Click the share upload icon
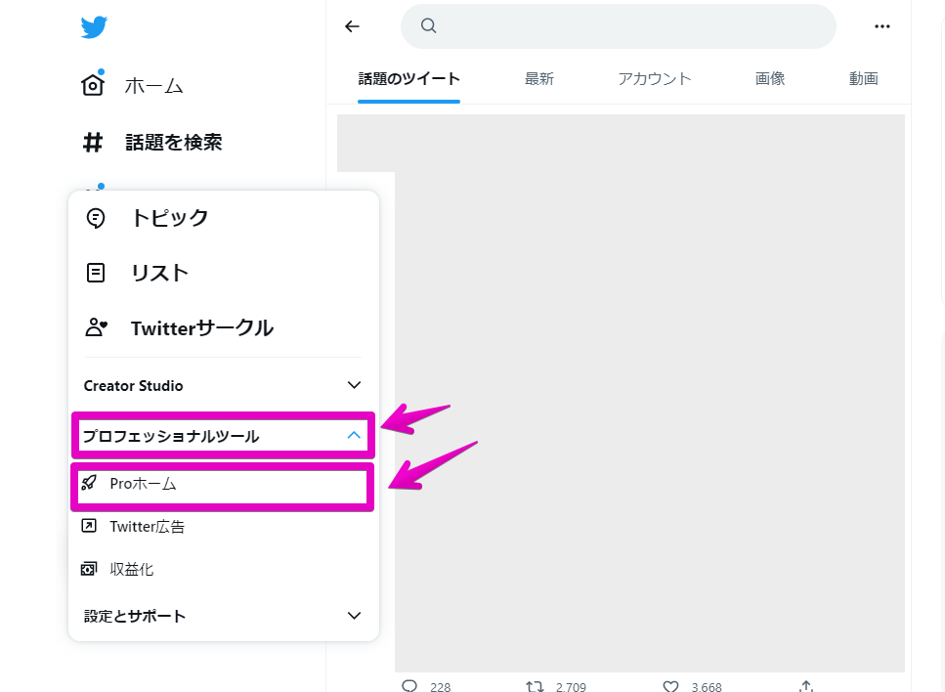 coord(806,686)
